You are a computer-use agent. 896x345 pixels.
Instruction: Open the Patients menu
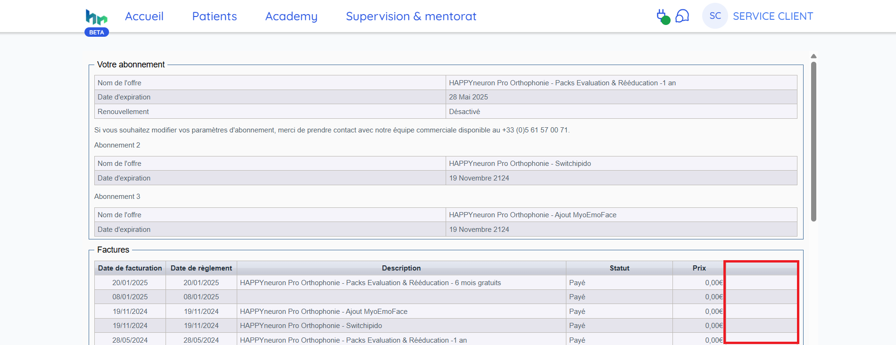click(x=215, y=16)
